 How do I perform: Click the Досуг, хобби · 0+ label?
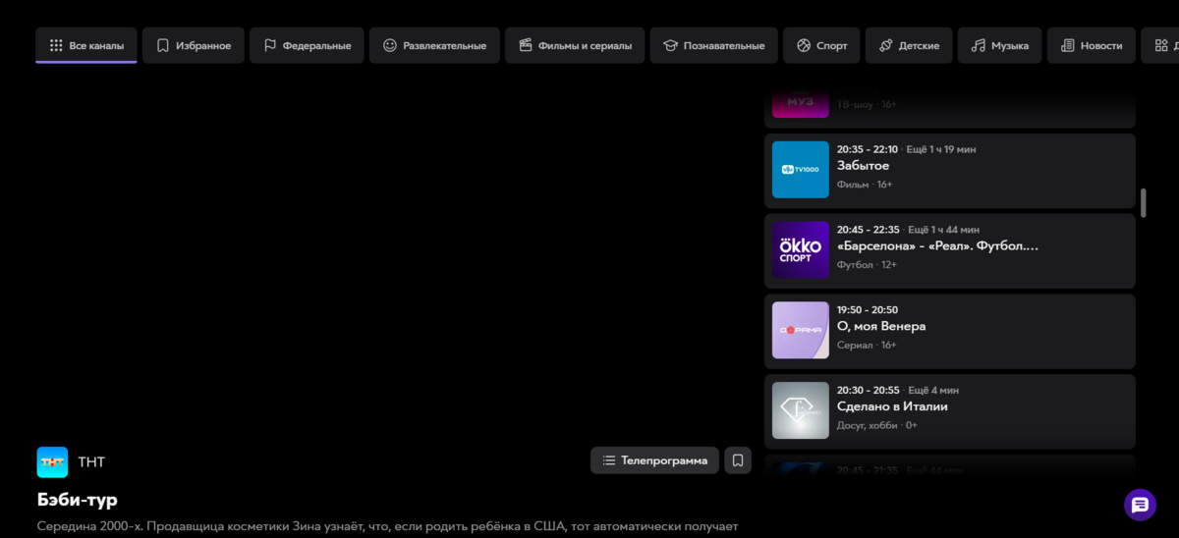point(877,425)
